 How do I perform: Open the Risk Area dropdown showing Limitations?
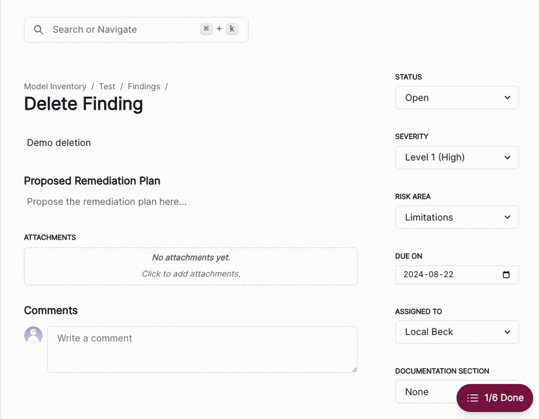(x=457, y=217)
